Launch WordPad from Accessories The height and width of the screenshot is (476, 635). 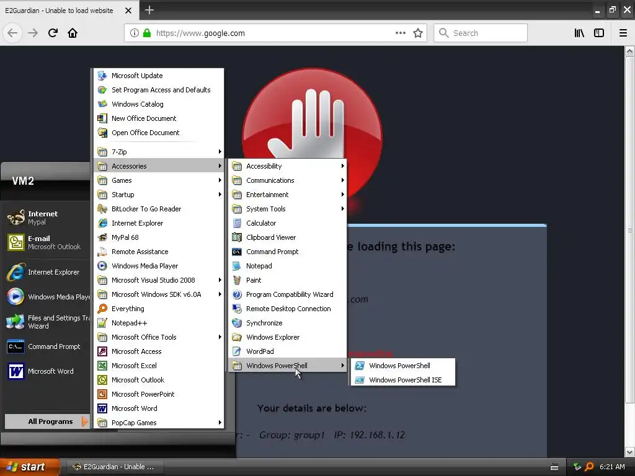click(x=288, y=351)
